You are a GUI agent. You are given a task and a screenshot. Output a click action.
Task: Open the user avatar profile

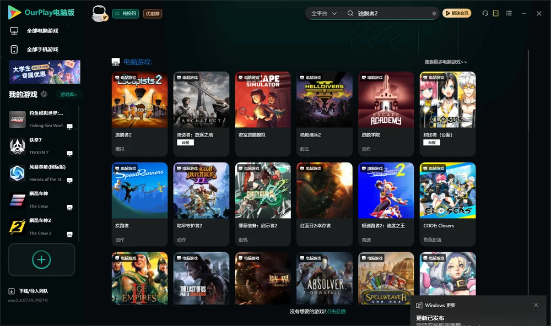[99, 14]
